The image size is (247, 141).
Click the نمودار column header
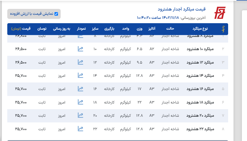pyautogui.click(x=81, y=29)
